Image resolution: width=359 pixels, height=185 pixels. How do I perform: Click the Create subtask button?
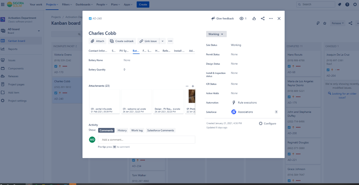[122, 41]
